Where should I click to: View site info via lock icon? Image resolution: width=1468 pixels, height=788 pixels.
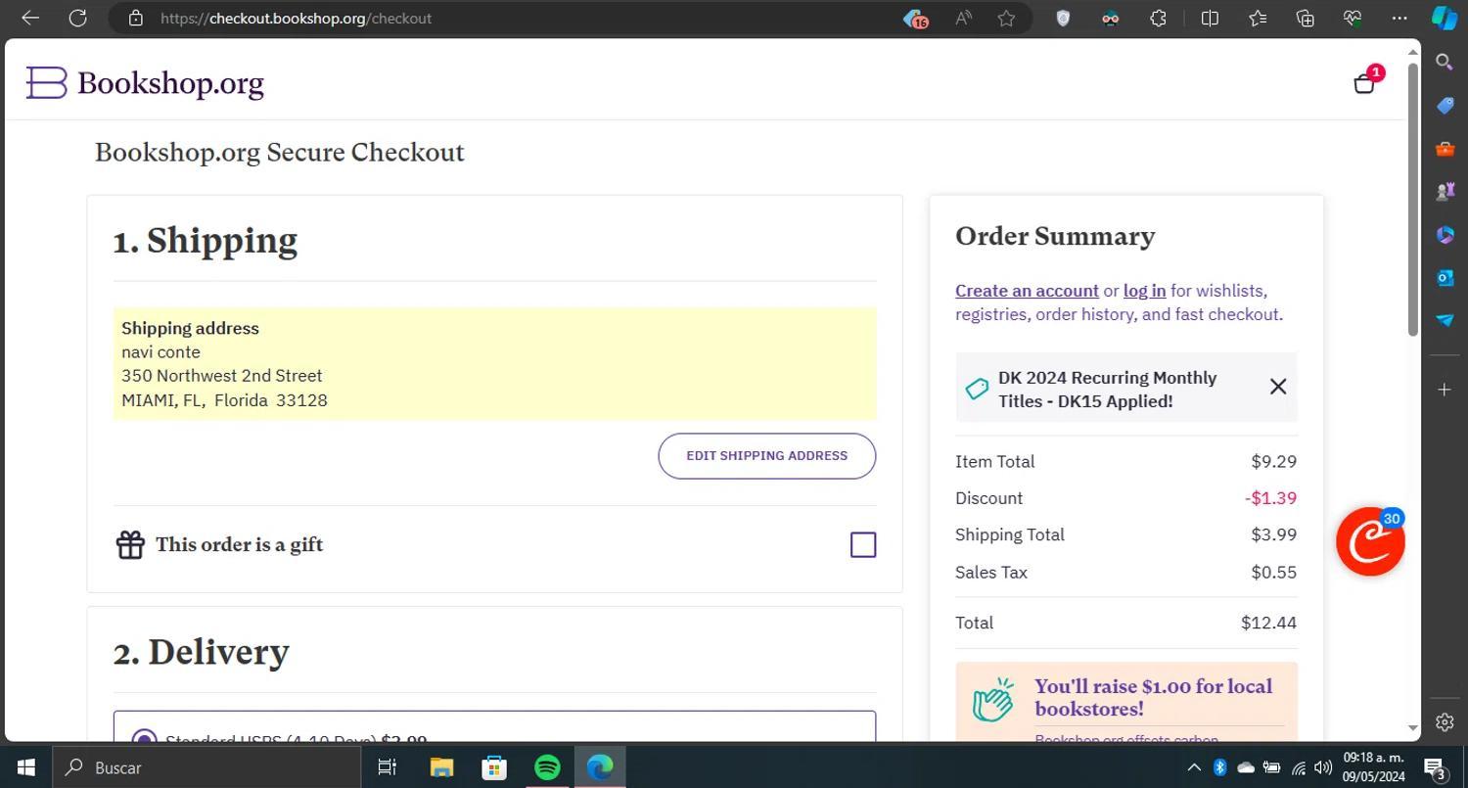[136, 18]
